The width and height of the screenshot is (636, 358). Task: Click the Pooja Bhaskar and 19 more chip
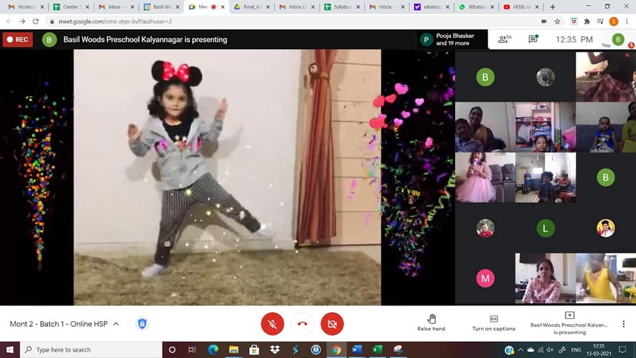(x=452, y=39)
